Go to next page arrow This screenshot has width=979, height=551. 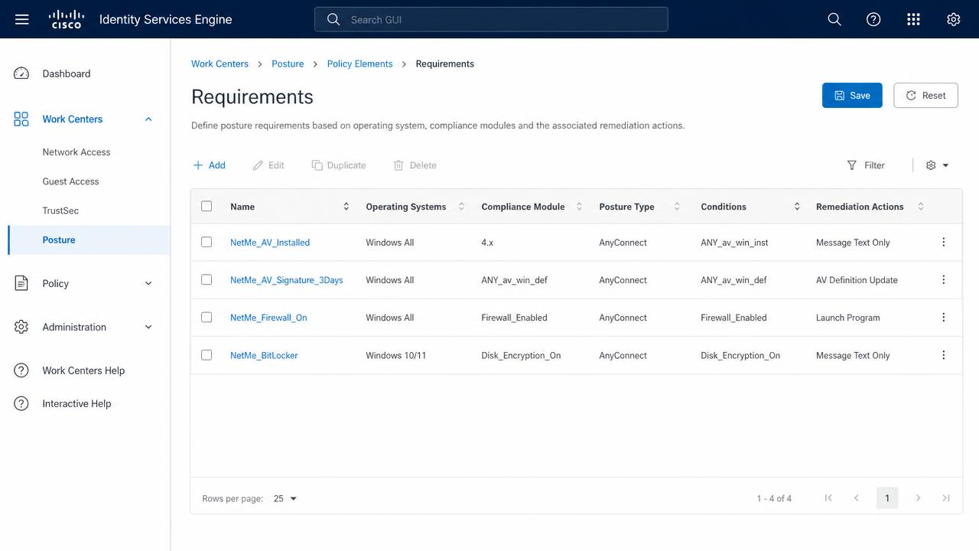(918, 498)
